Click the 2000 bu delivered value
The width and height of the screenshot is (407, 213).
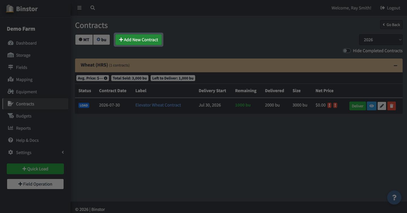[x=272, y=105]
